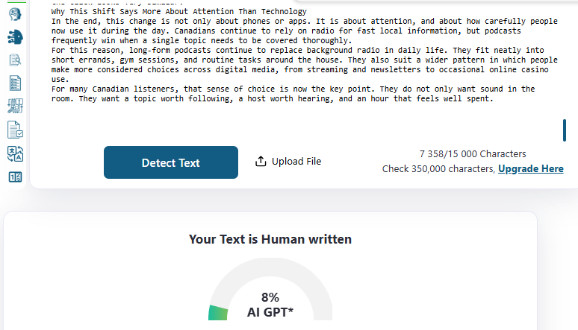The image size is (578, 330).
Task: Click the green segment of the gauge
Action: point(218,313)
